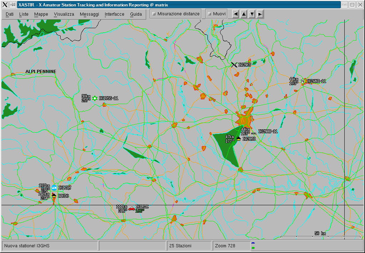Click the 90km 257° distance label
This screenshot has height=253, width=365.
click(86, 98)
